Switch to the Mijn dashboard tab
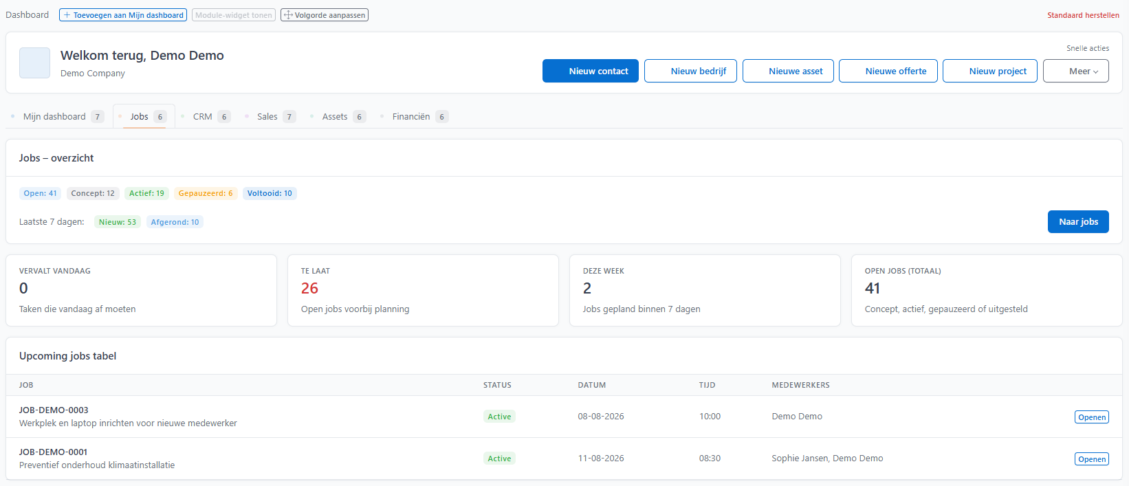 pyautogui.click(x=58, y=117)
